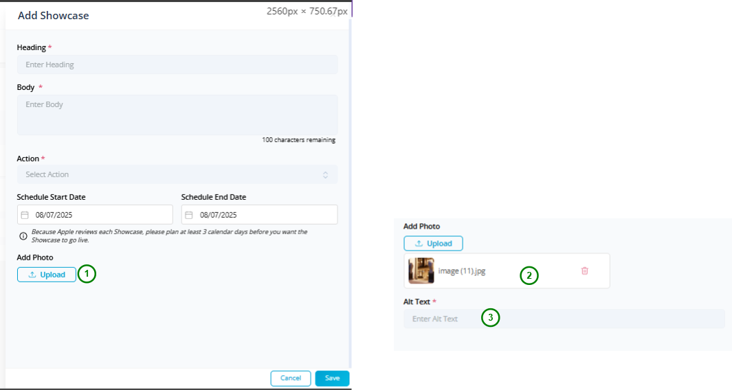732x390 pixels.
Task: Click the Heading input field
Action: 177,65
